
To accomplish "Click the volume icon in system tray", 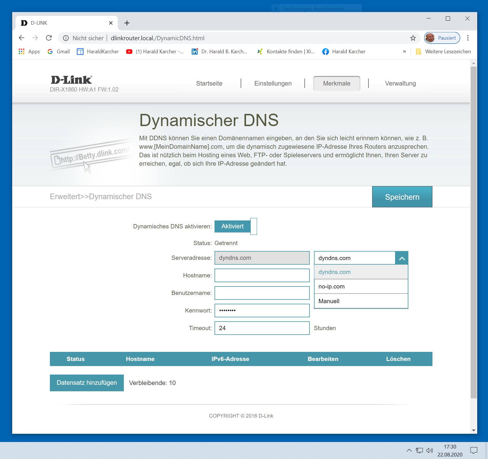I will (430, 450).
